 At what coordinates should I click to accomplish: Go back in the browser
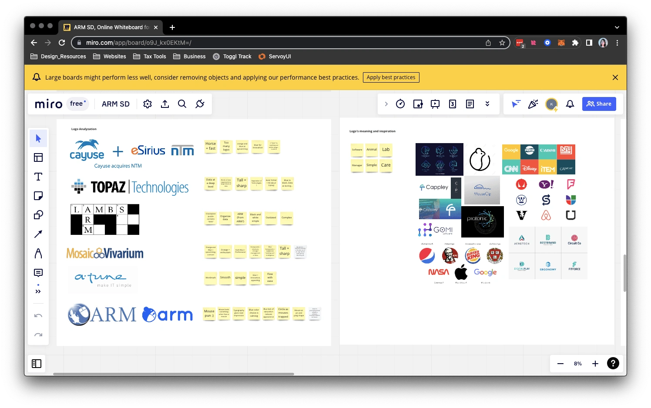pyautogui.click(x=34, y=43)
